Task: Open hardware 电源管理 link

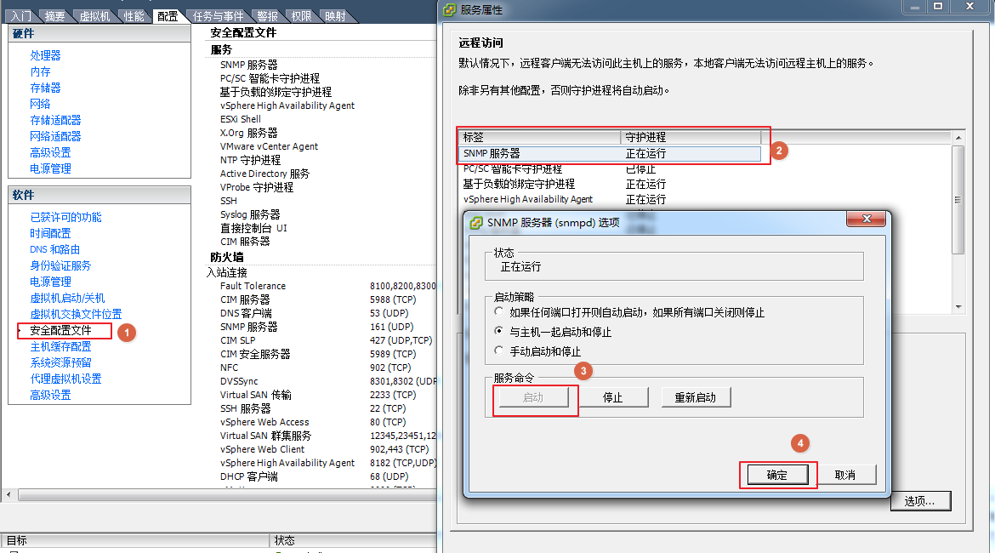Action: (51, 168)
